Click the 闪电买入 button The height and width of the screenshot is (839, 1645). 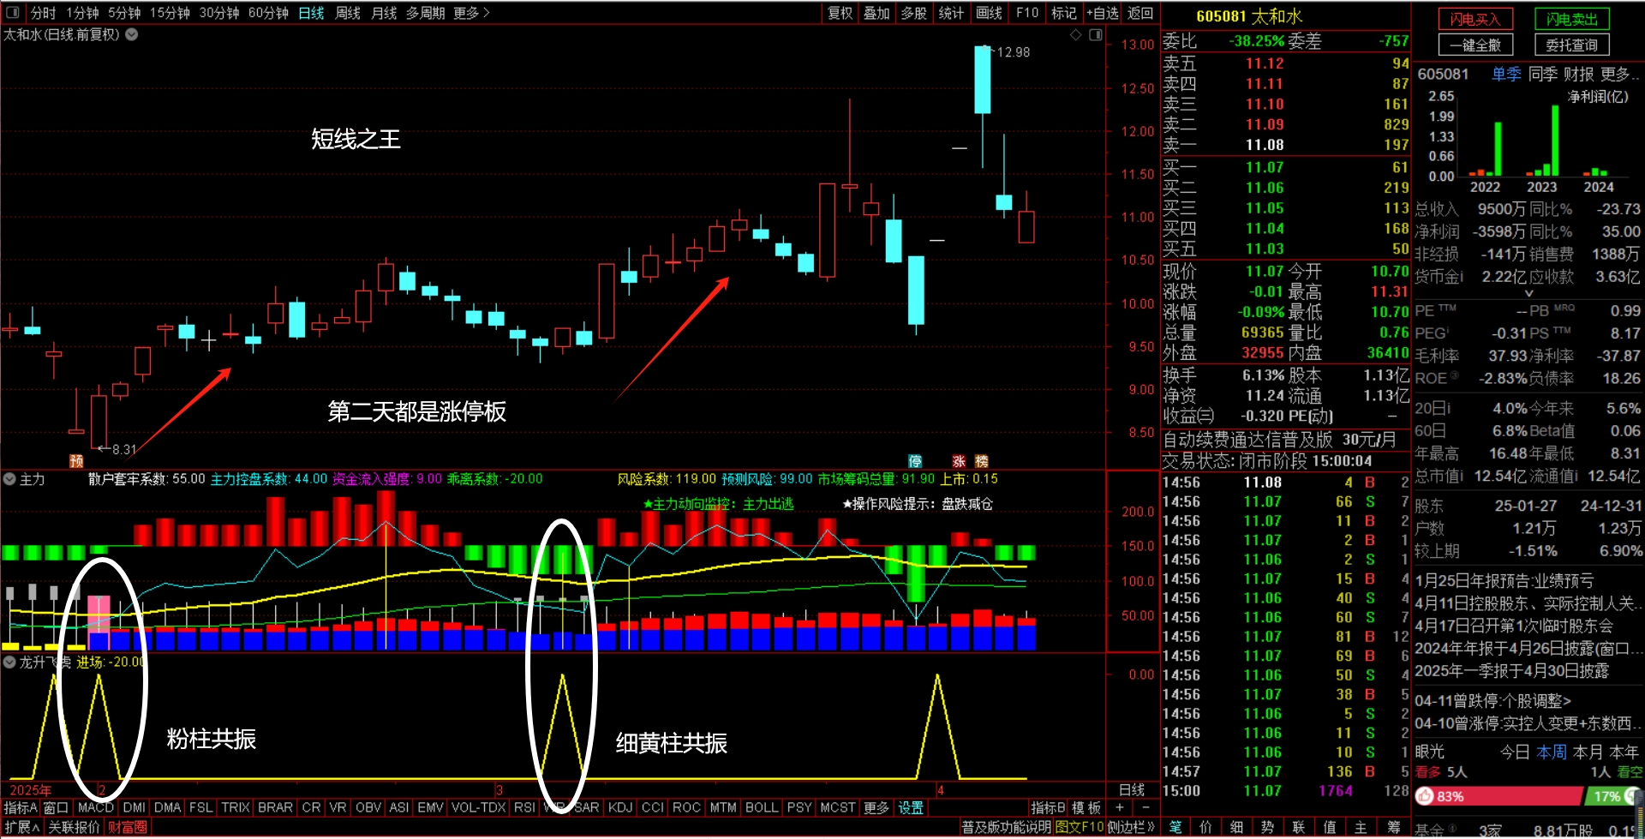click(1475, 19)
